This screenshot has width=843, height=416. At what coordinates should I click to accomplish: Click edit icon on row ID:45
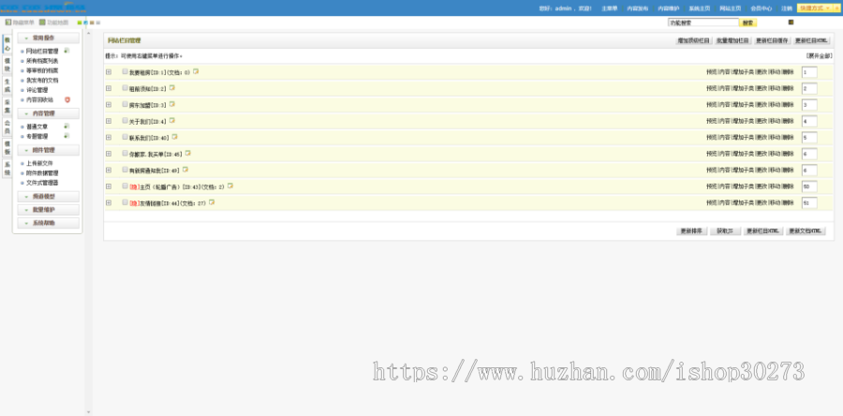(187, 153)
